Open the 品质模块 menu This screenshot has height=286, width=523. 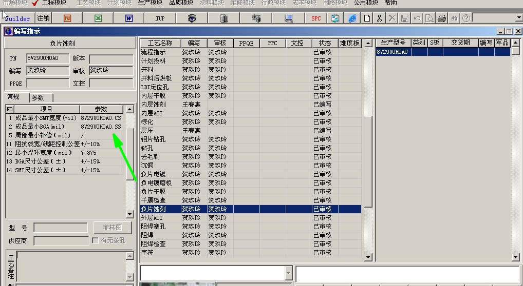181,3
